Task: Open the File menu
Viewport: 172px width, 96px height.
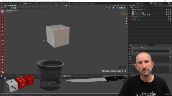Action: (4, 3)
